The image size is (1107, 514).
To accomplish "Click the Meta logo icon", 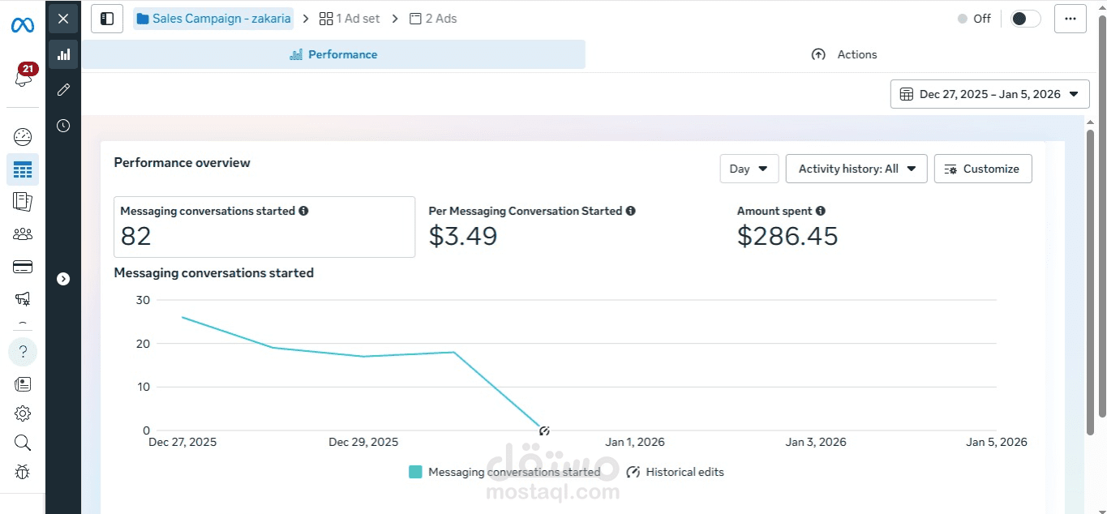I will [23, 25].
